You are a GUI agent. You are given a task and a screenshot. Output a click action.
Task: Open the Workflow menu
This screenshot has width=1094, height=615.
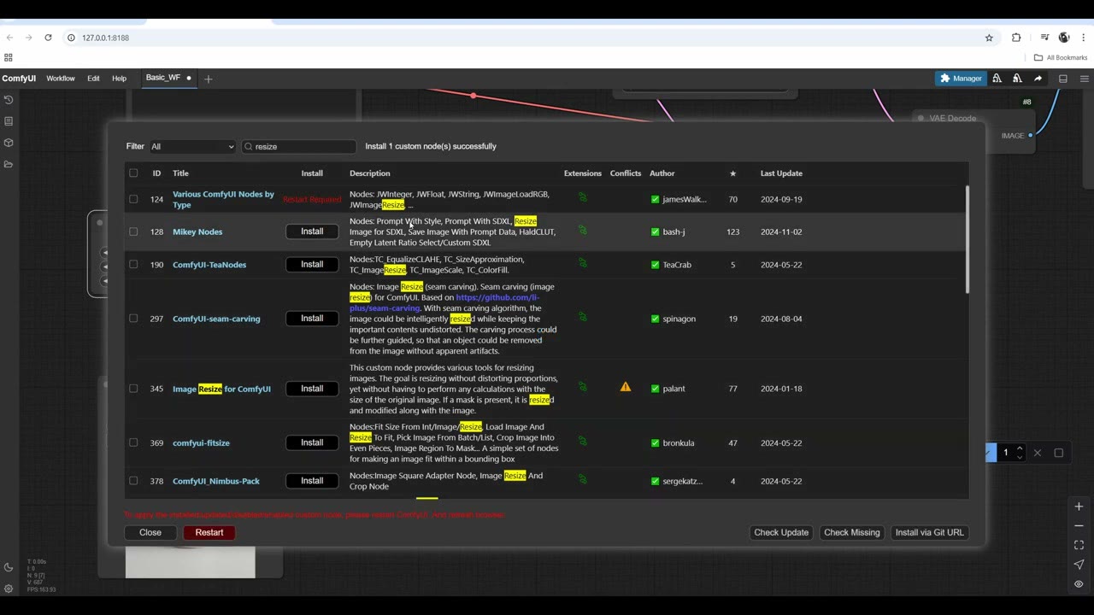click(61, 79)
